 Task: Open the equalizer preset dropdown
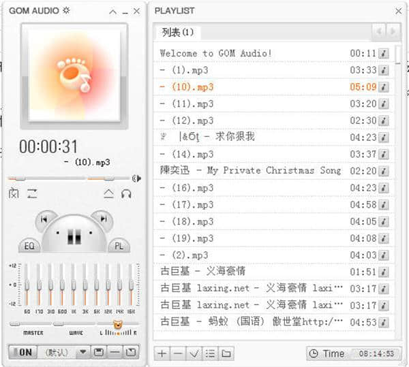tap(83, 352)
